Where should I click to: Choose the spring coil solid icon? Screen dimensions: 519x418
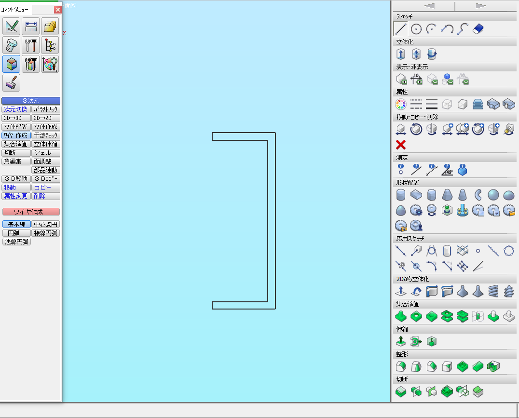[493, 291]
